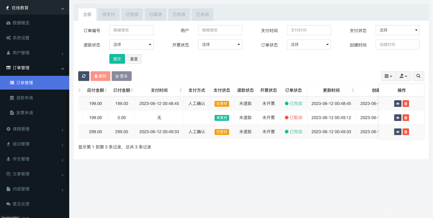
Task: Switch to the 已失效 tab
Action: point(179,14)
